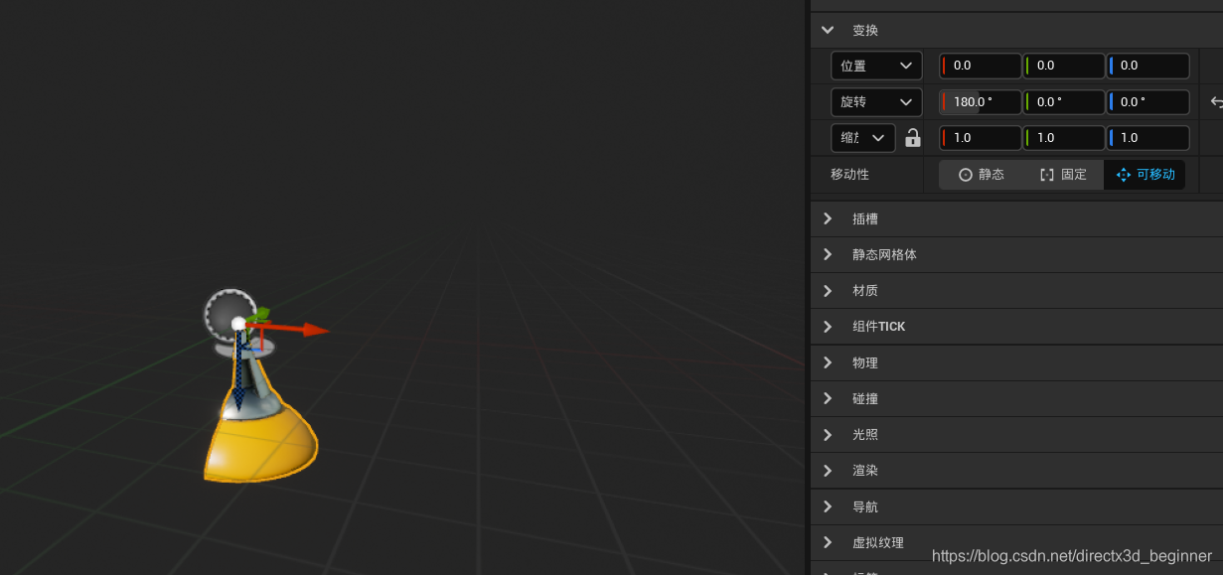Click the location Z value field
1223x575 pixels.
point(1148,66)
